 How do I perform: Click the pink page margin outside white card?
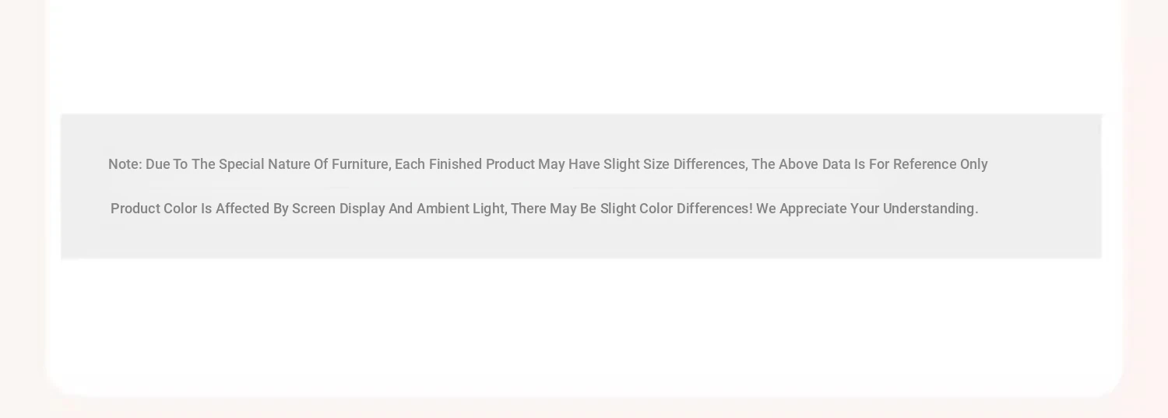point(21,210)
